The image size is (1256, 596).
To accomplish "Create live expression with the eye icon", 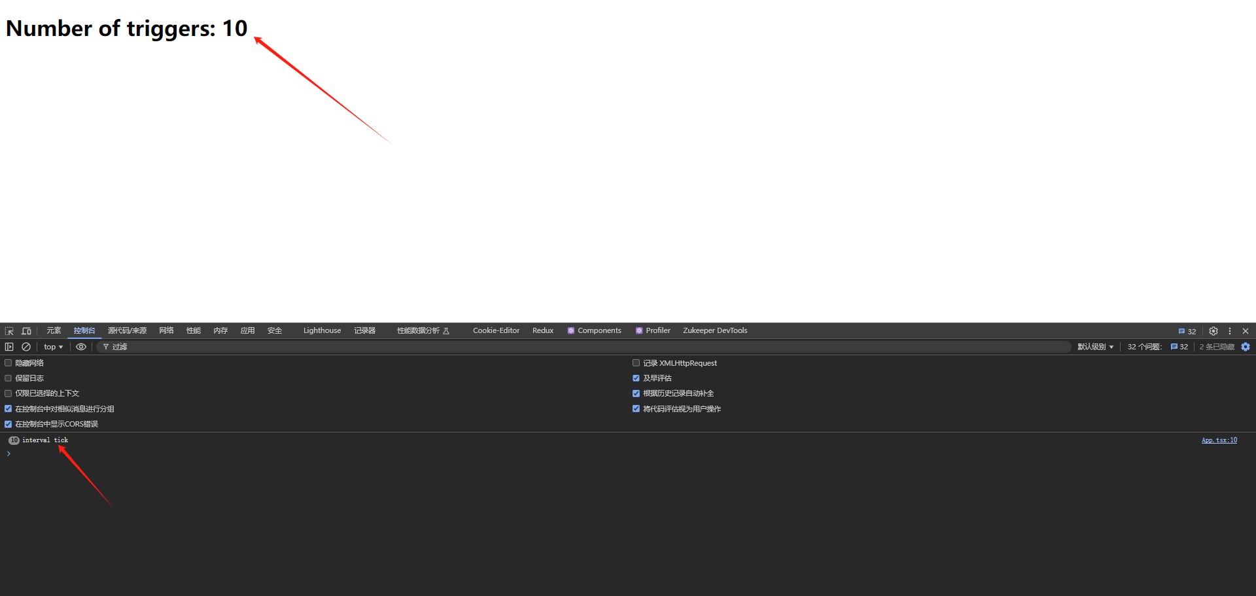I will coord(81,347).
